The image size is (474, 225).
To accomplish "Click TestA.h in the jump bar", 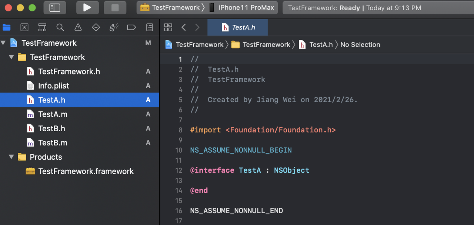I will tap(316, 45).
